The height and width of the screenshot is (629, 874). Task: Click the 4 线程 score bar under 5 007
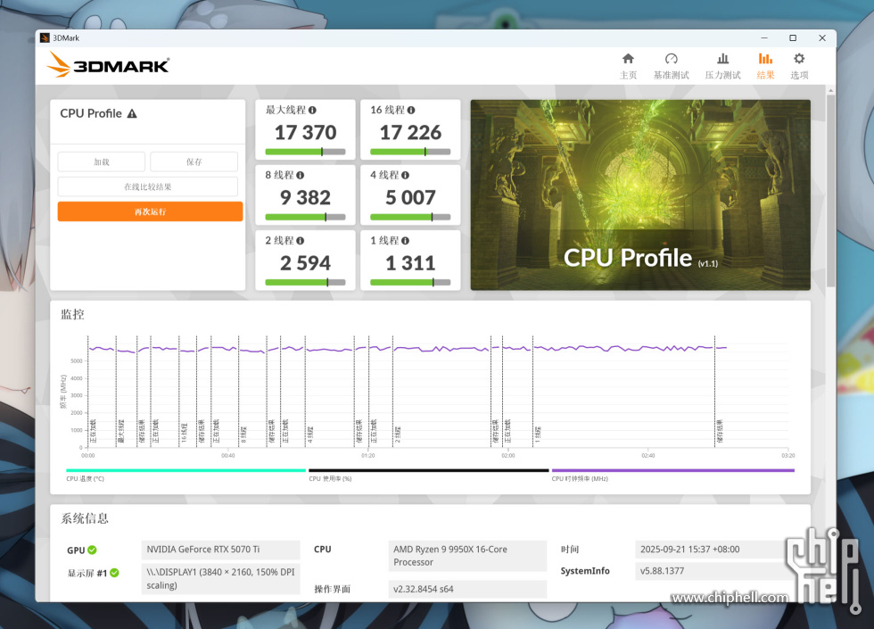410,217
